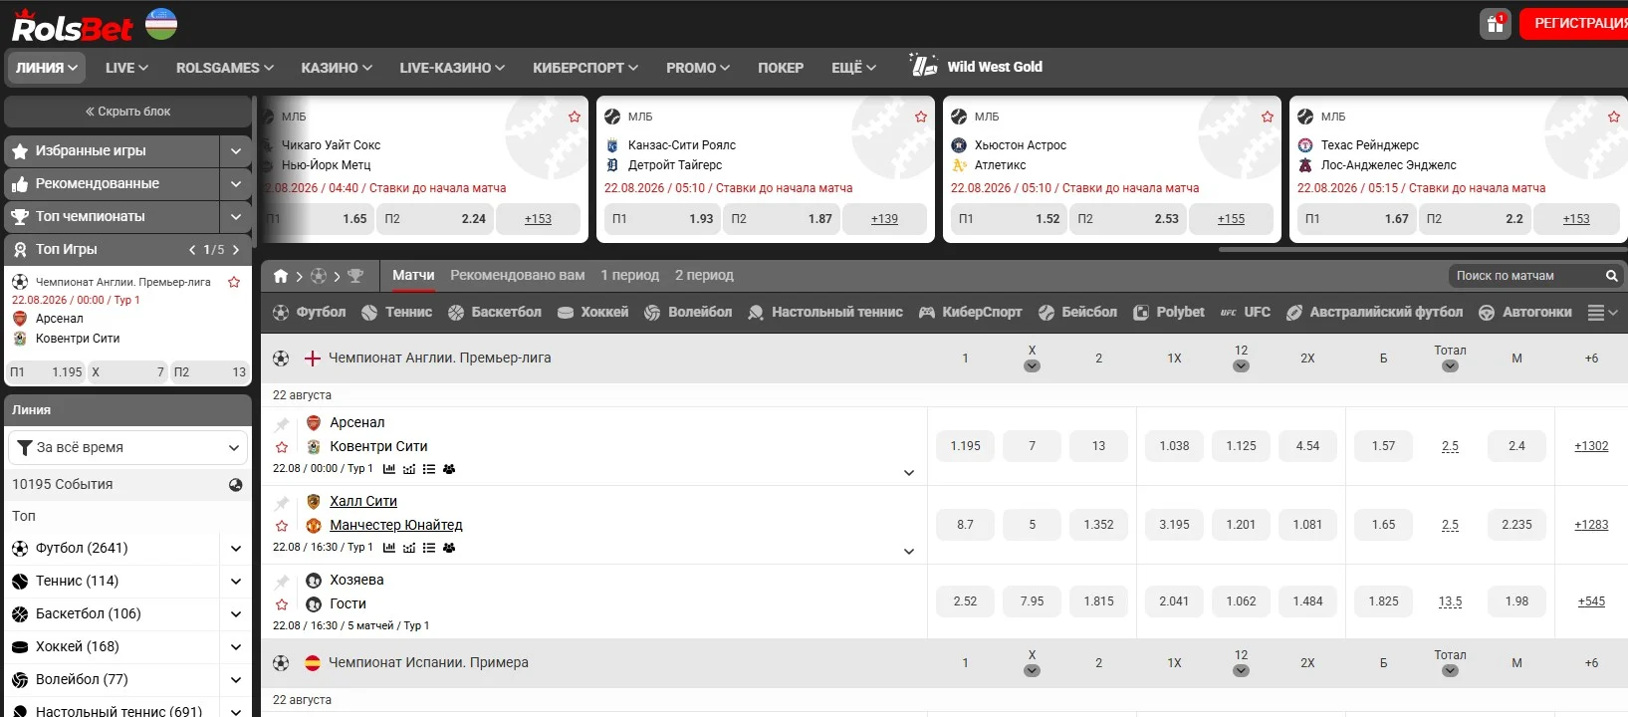1628x717 pixels.
Task: Favorite Халл Сити vs Манчестер Юнайтед match
Action: [282, 526]
